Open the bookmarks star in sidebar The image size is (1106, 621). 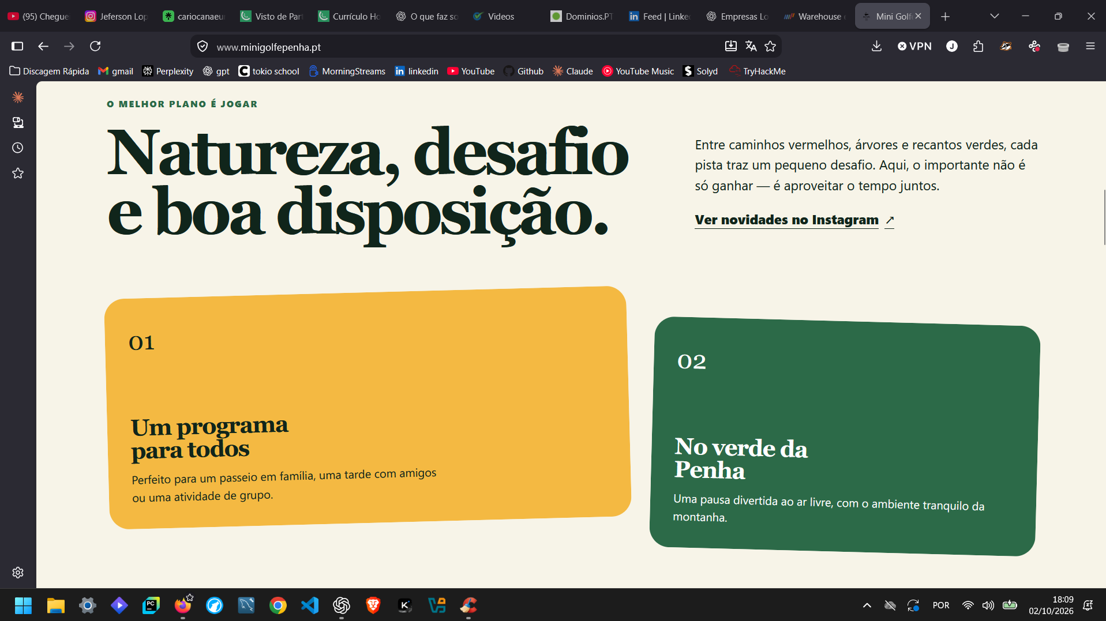18,173
